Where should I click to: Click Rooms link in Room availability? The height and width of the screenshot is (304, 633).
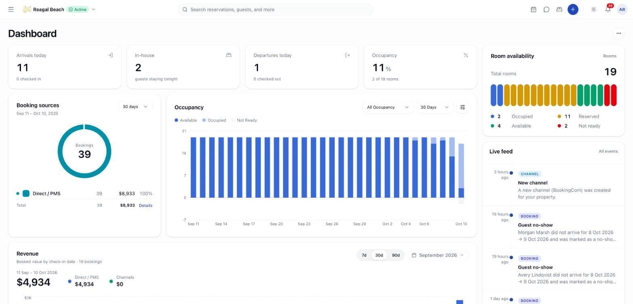click(610, 56)
